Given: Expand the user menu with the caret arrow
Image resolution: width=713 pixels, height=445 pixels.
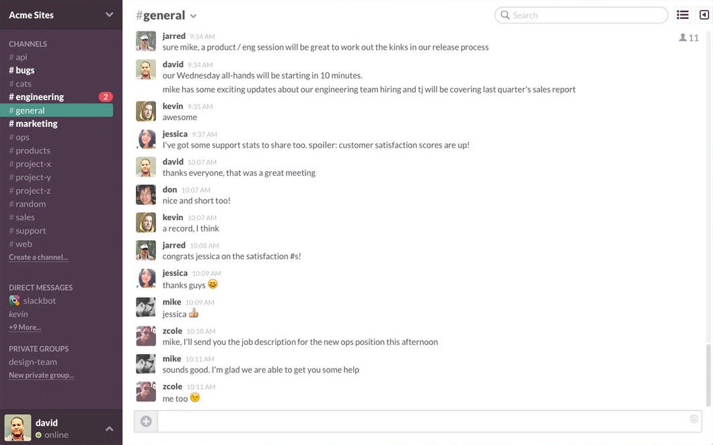Looking at the screenshot, I should [108, 427].
